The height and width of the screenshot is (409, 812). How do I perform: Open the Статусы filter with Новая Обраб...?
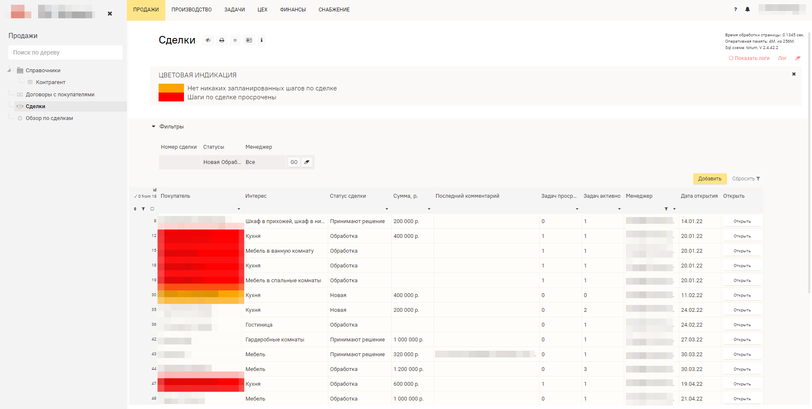(222, 162)
